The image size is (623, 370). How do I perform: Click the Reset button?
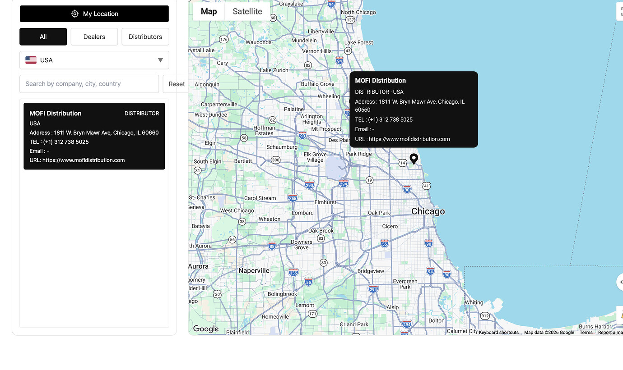point(177,84)
